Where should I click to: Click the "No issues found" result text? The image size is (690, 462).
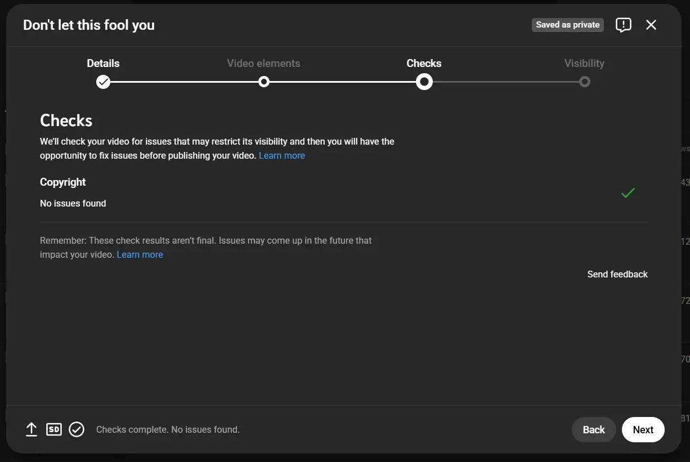73,203
